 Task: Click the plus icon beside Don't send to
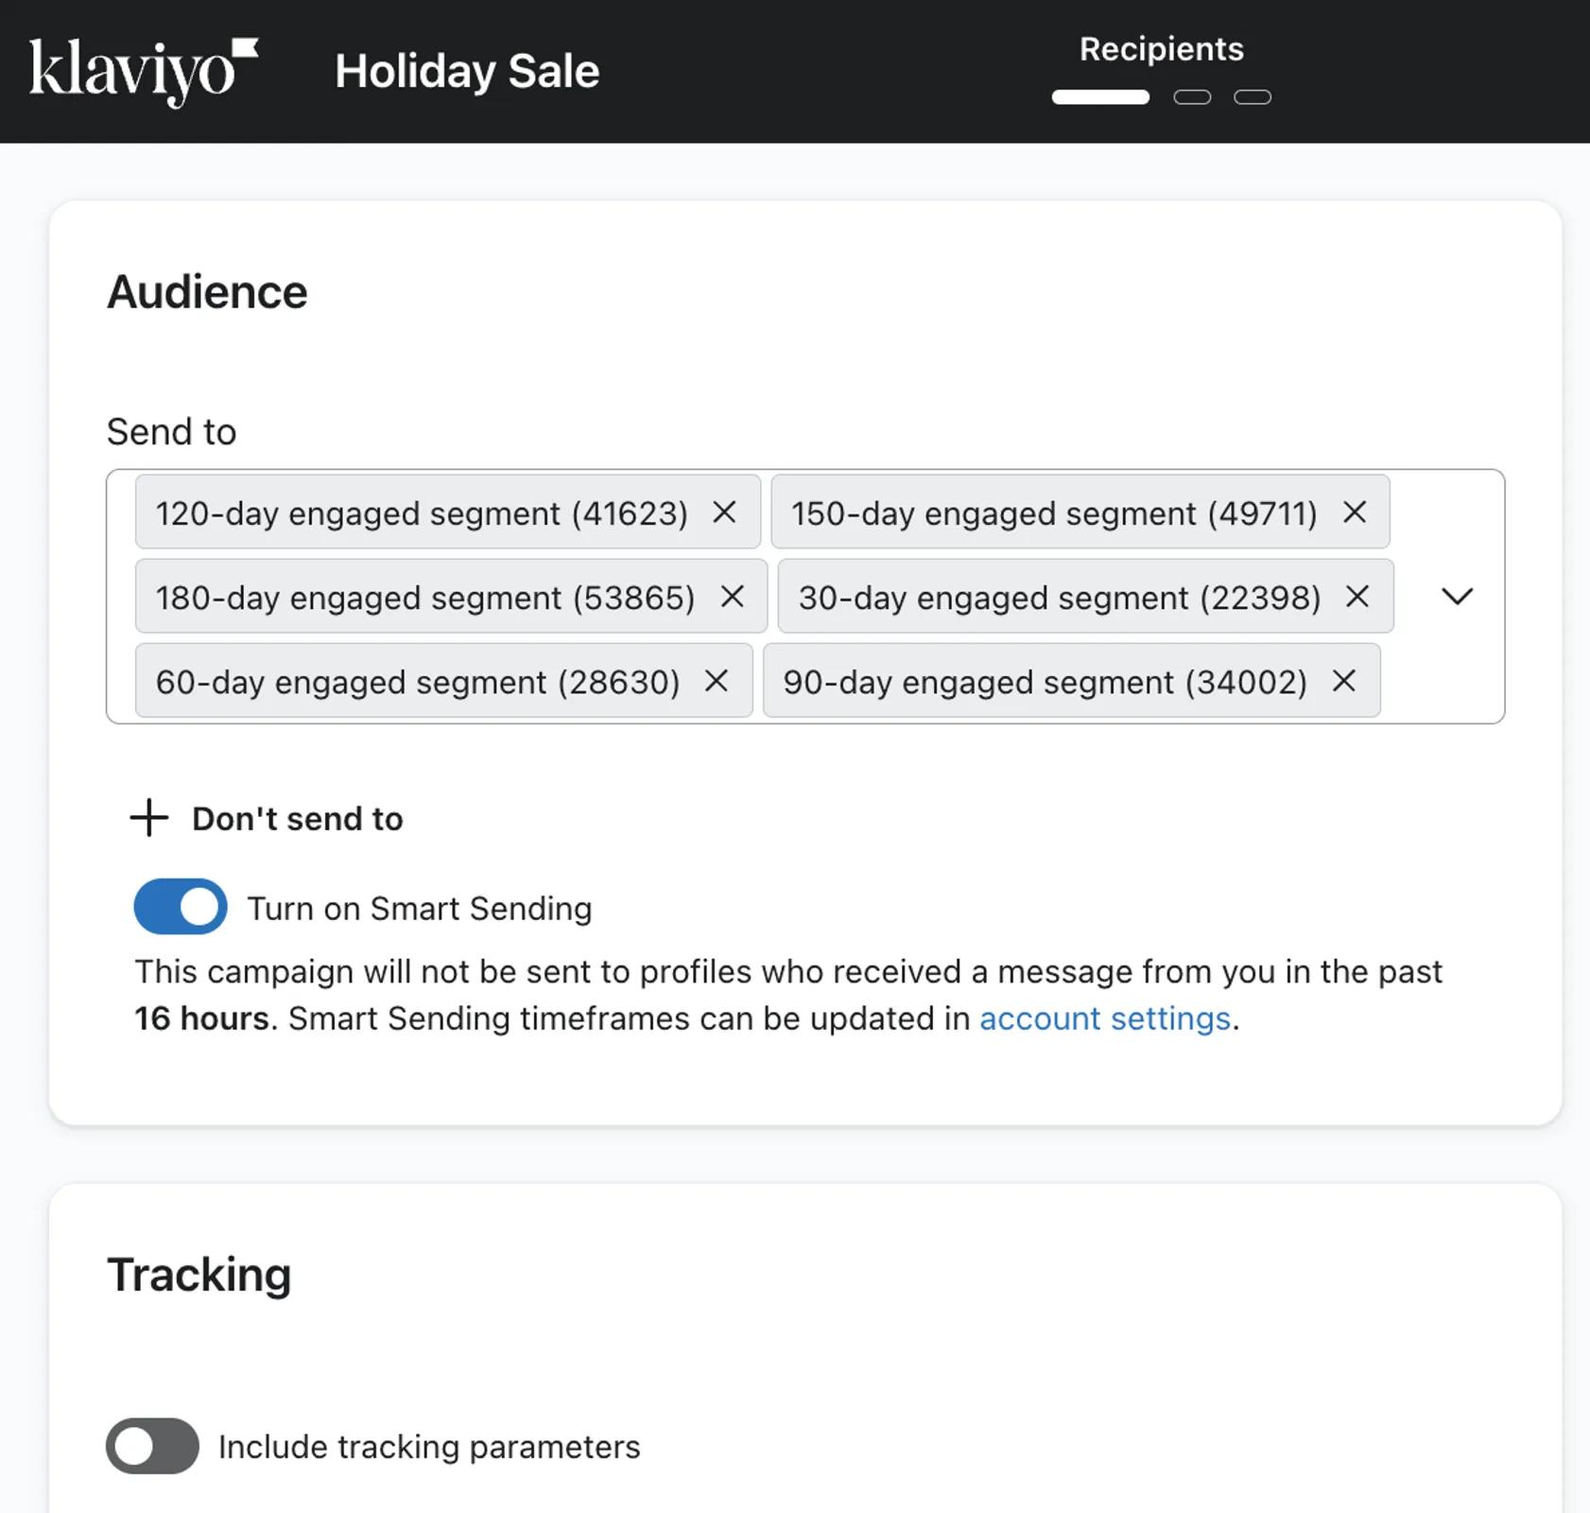click(148, 817)
